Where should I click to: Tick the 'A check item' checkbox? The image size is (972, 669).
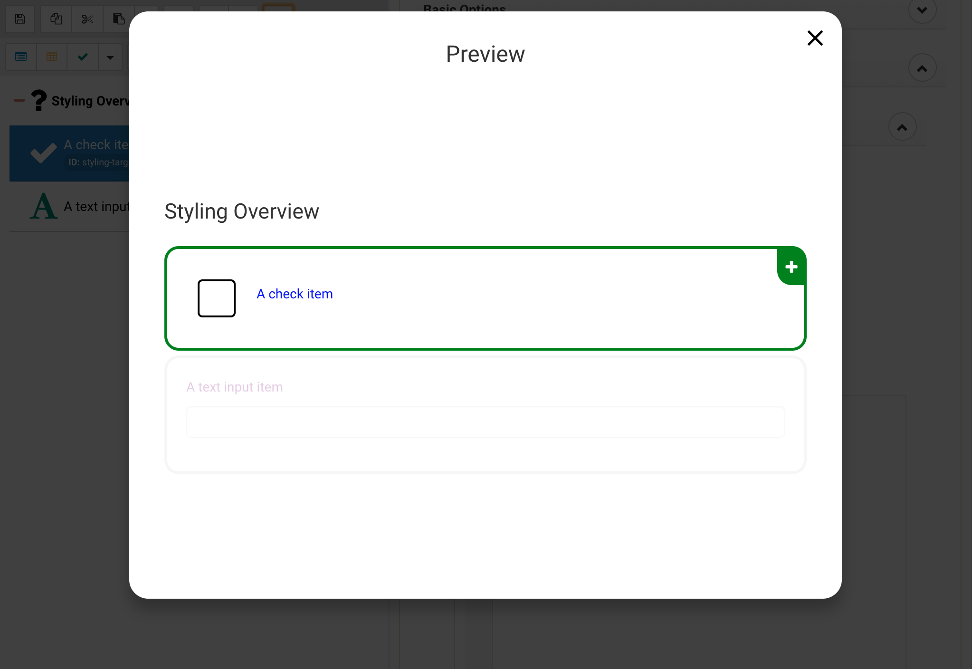[217, 298]
